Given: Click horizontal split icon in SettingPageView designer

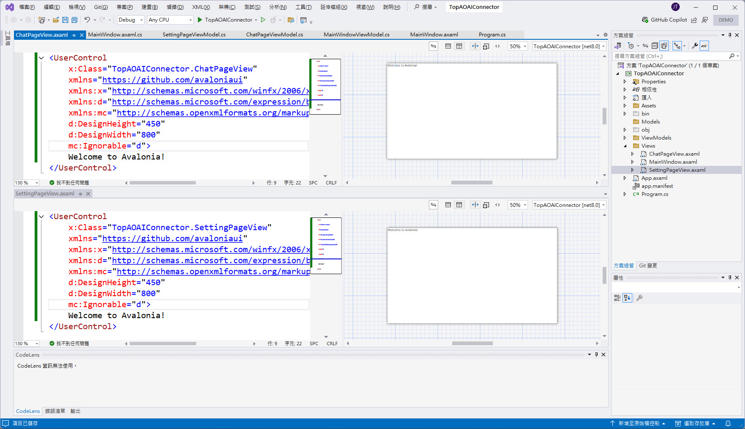Looking at the screenshot, I should click(448, 205).
